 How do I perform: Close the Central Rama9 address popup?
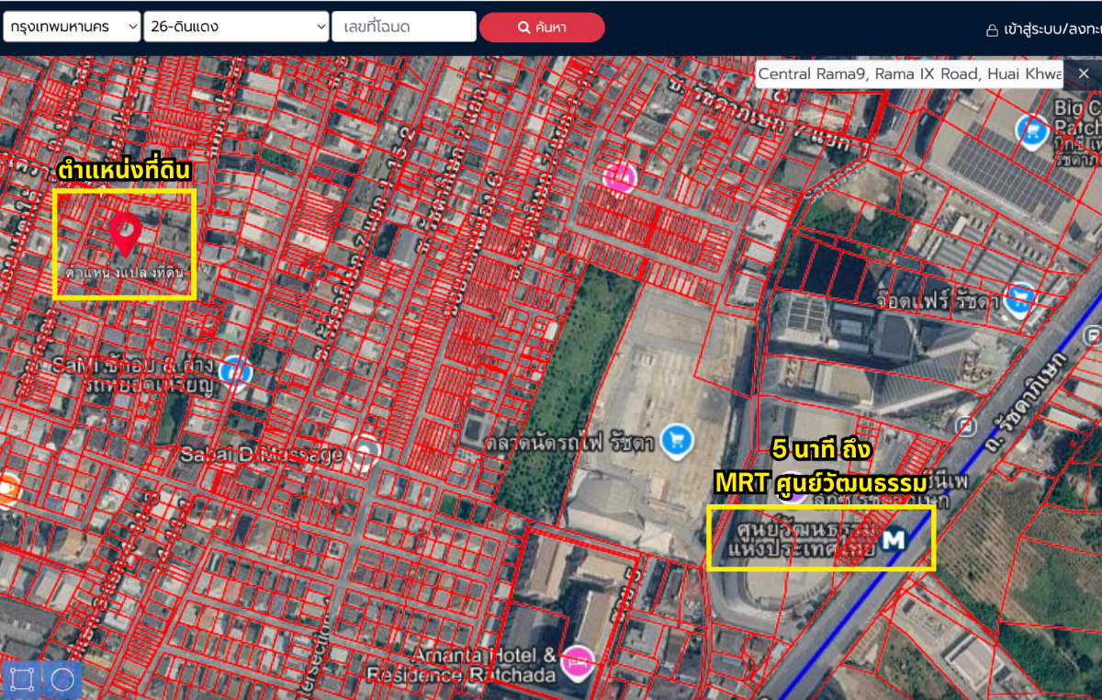pyautogui.click(x=1084, y=73)
